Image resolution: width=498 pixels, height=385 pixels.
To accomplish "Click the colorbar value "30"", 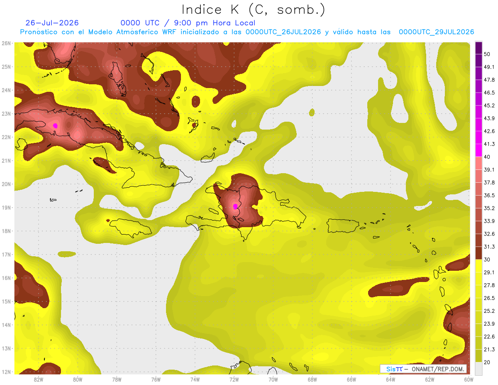I will click(x=488, y=260).
